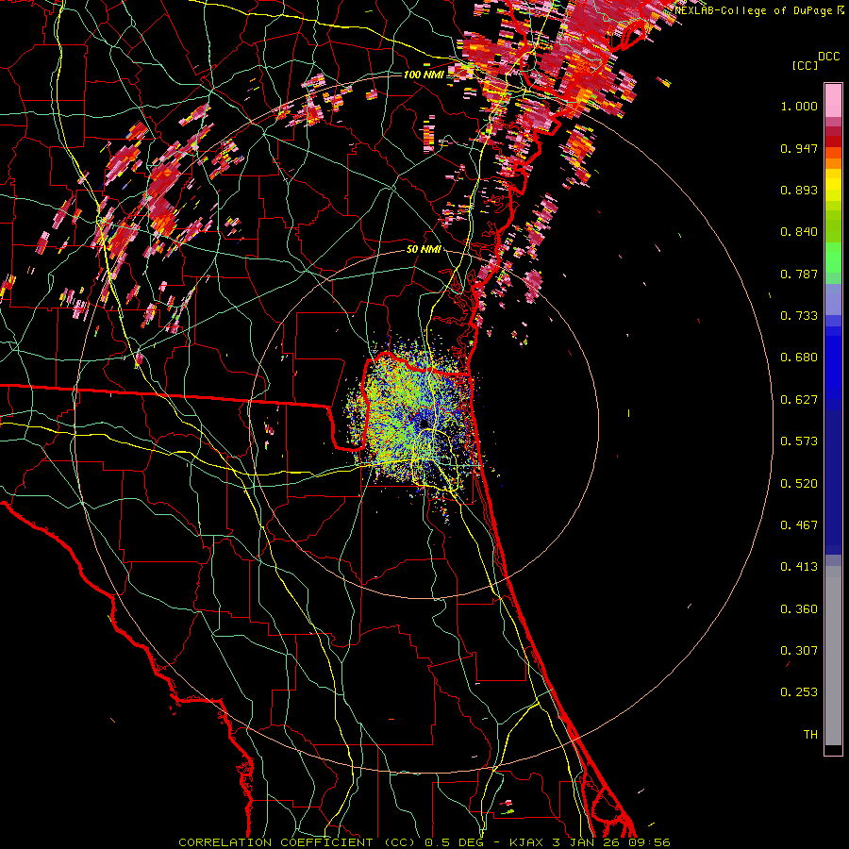Select the 0.787 color scale value
Viewport: 849px width, 849px height.
799,274
